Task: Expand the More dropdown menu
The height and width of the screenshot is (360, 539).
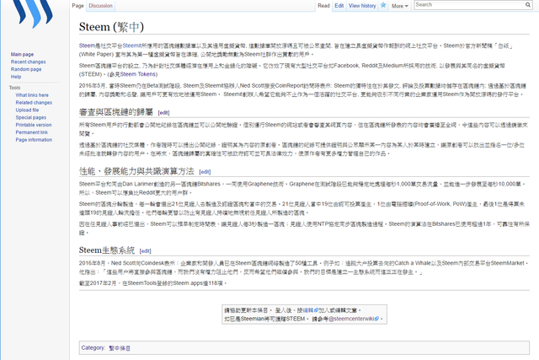Action: [399, 5]
